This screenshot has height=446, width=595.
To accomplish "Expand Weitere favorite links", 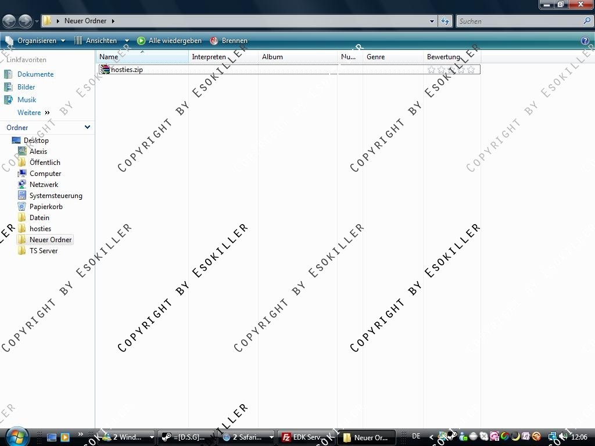I will (33, 113).
